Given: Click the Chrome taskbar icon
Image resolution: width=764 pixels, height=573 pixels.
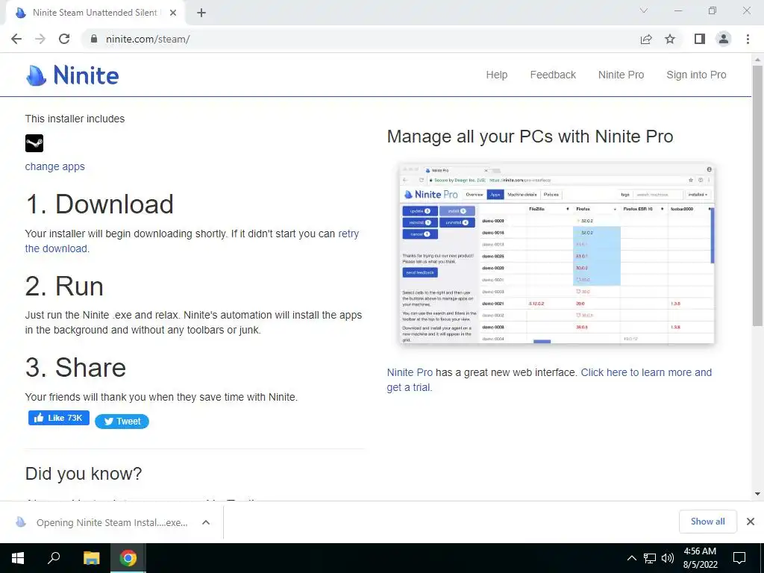Looking at the screenshot, I should (x=128, y=558).
